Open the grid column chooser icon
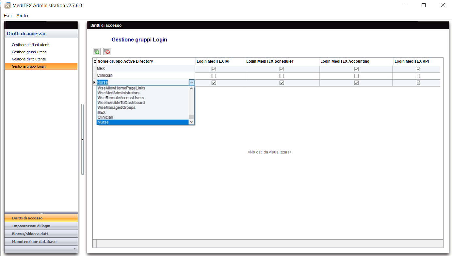This screenshot has height=256, width=452. pos(95,61)
